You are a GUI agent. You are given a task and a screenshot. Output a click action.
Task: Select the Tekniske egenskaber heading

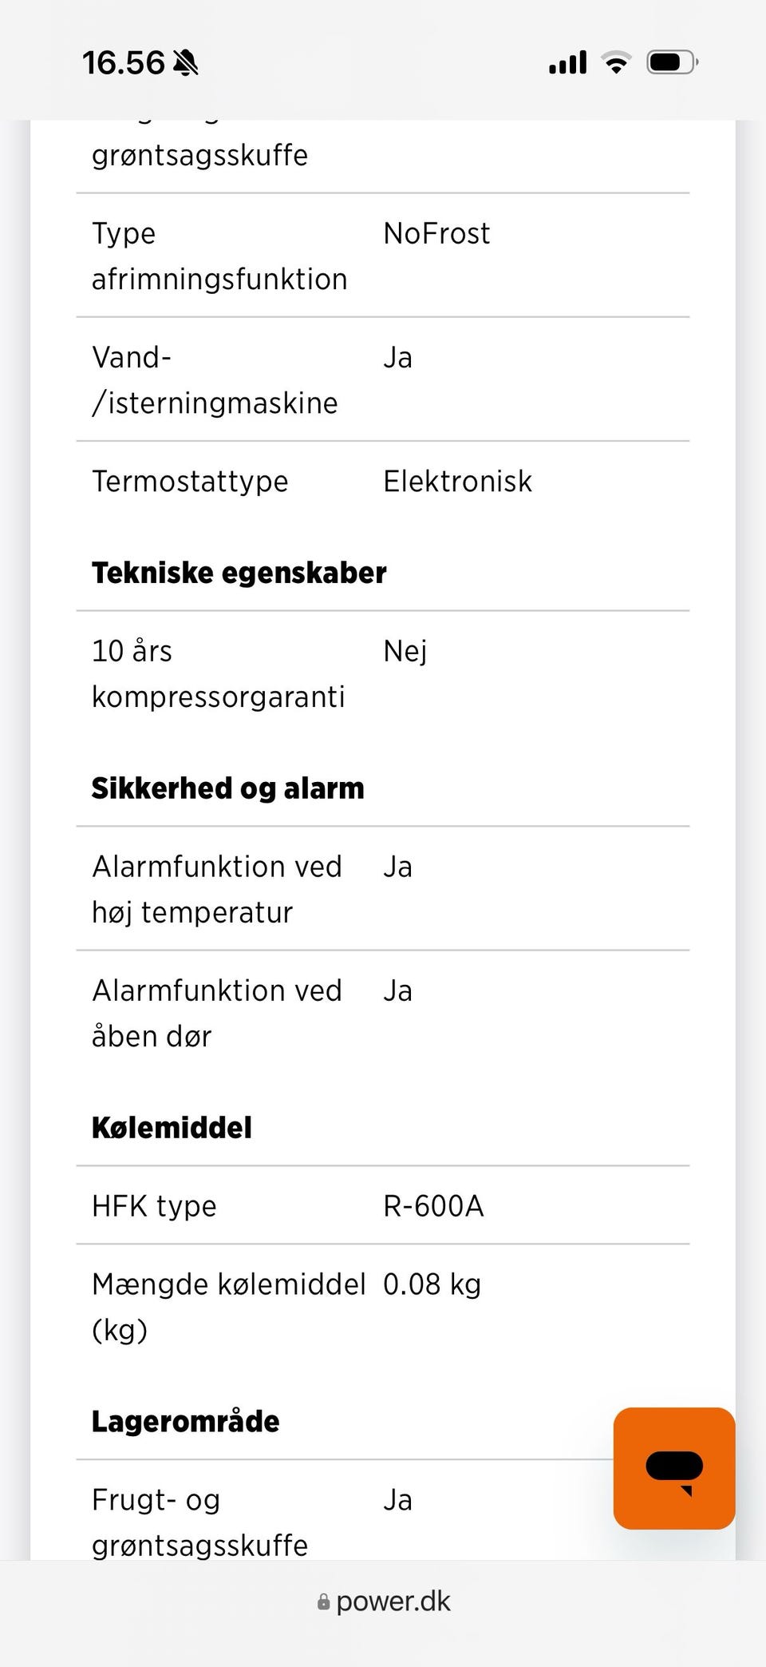(239, 573)
